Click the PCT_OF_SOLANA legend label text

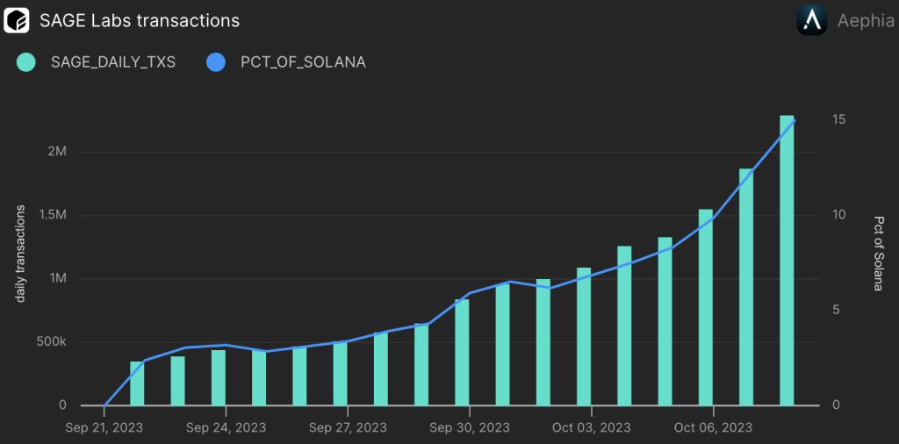point(303,62)
